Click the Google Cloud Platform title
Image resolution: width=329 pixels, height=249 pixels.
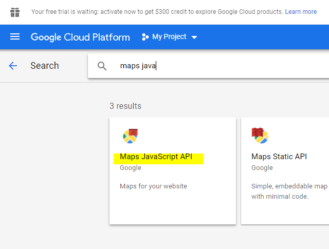coord(80,37)
